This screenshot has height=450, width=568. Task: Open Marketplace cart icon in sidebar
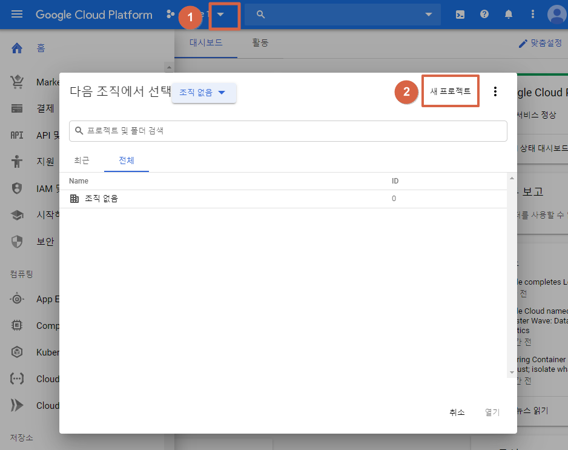17,82
